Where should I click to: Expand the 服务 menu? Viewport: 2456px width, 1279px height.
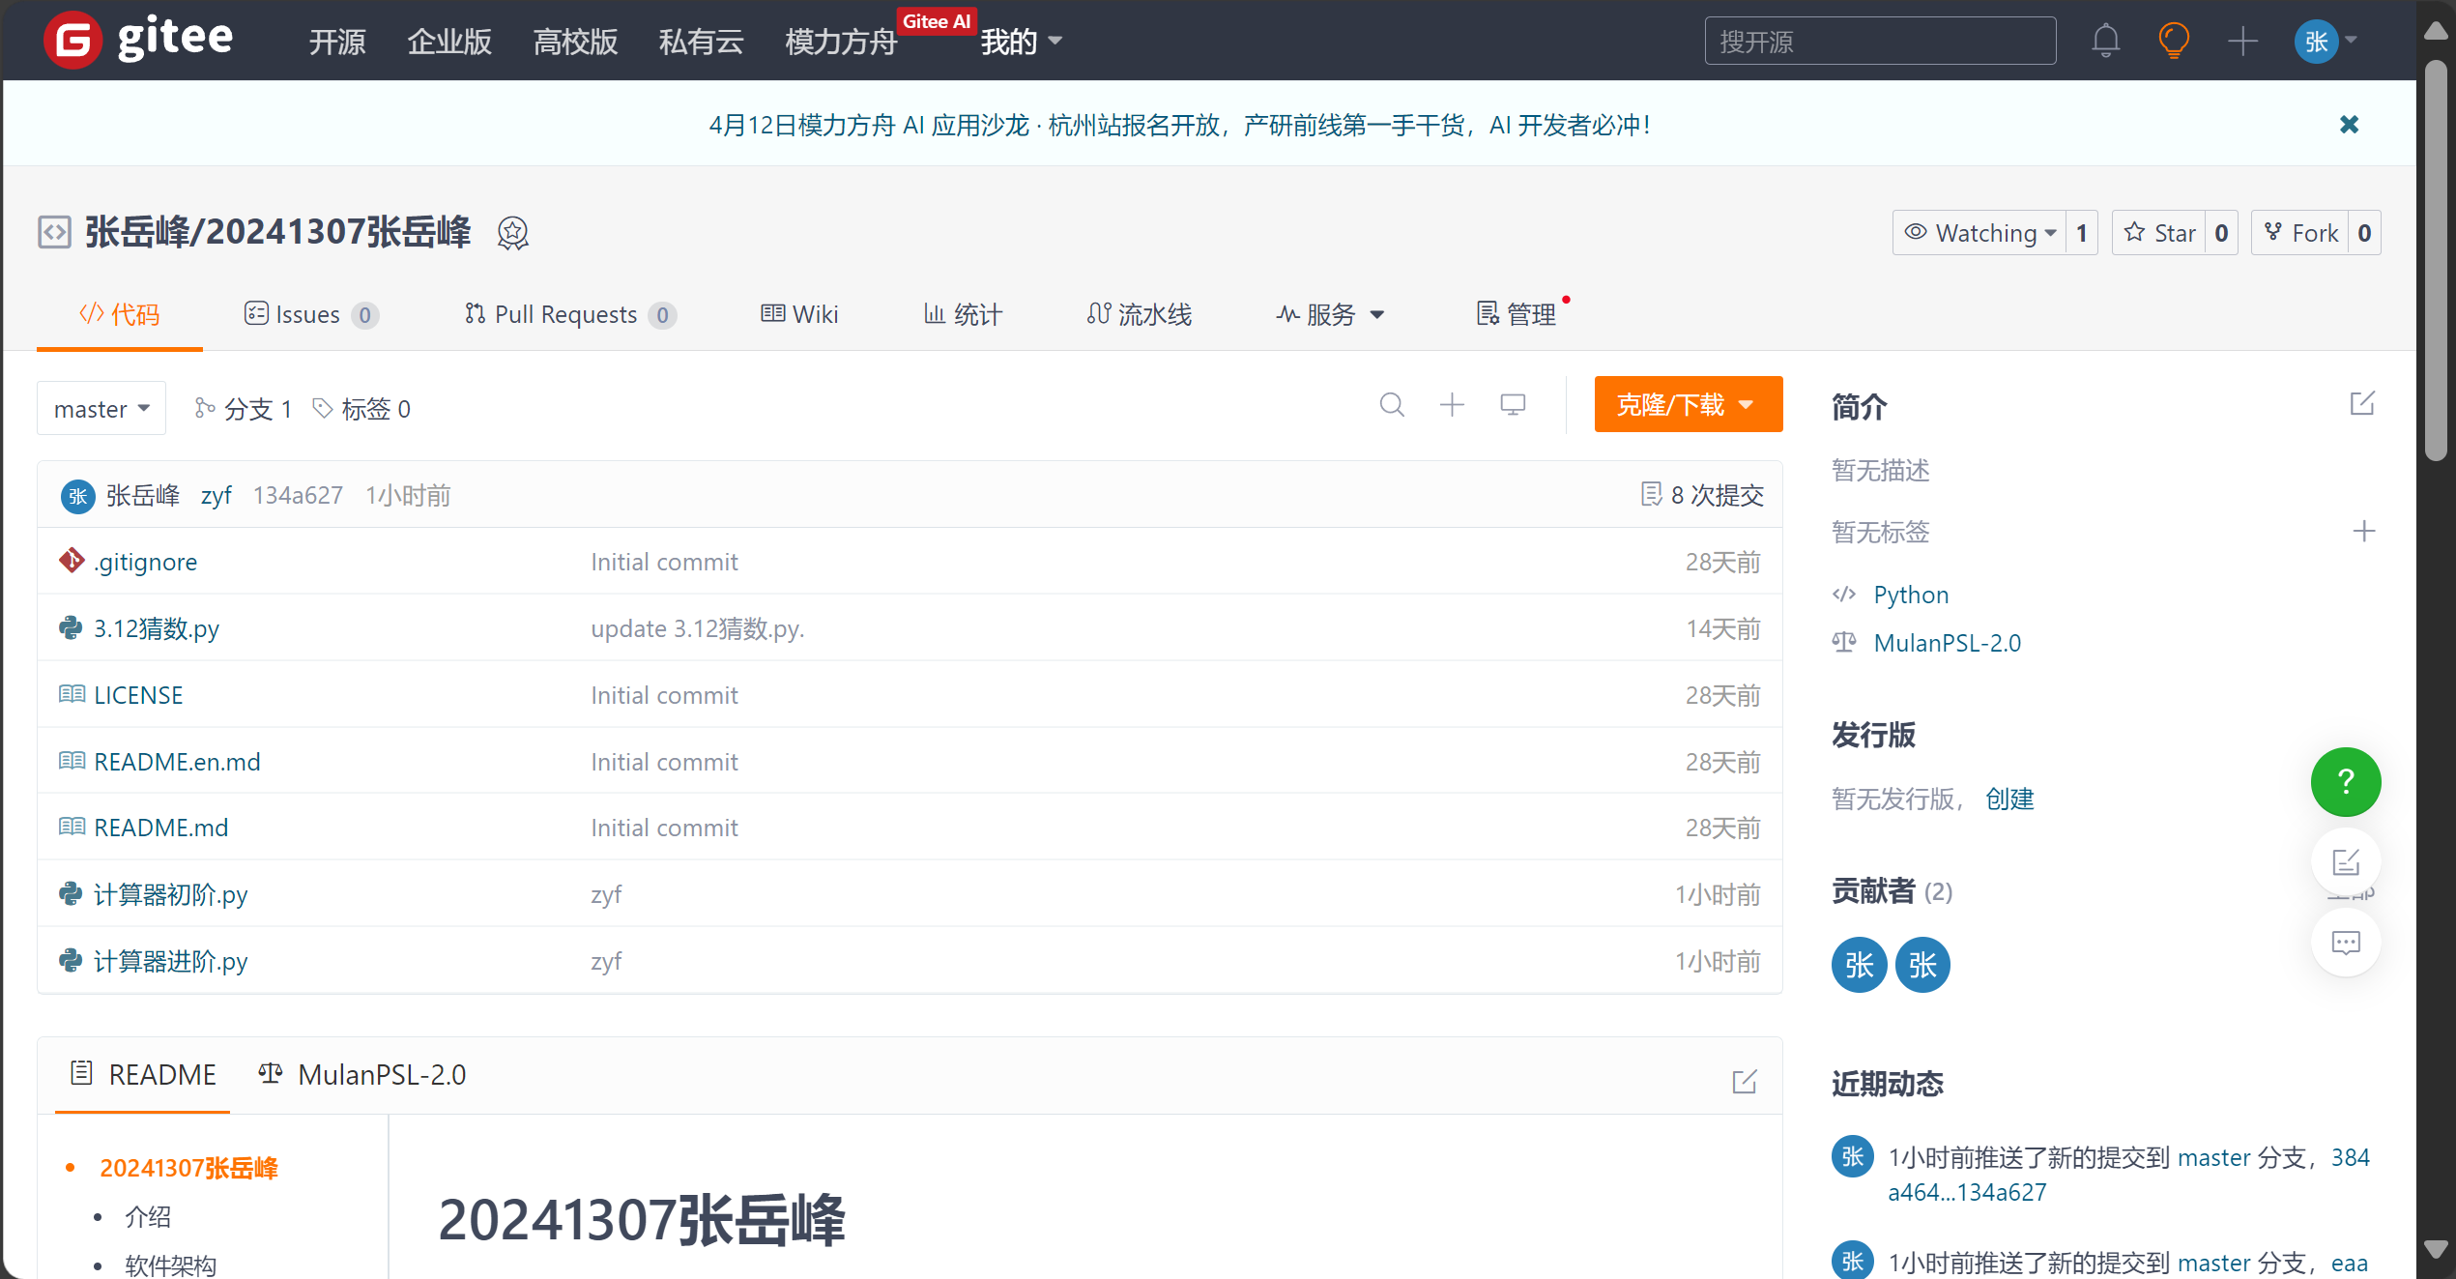pos(1331,314)
